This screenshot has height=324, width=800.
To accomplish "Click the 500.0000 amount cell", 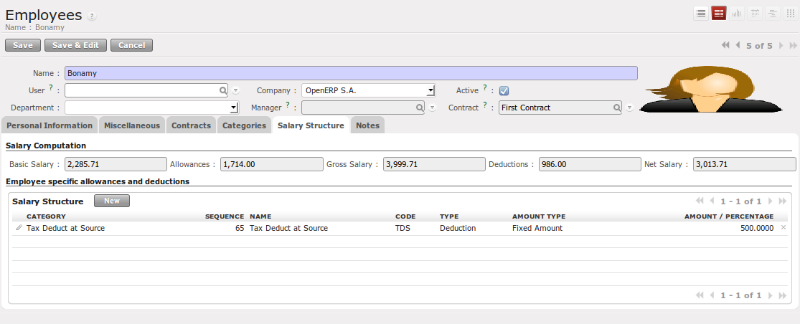I will coord(757,228).
